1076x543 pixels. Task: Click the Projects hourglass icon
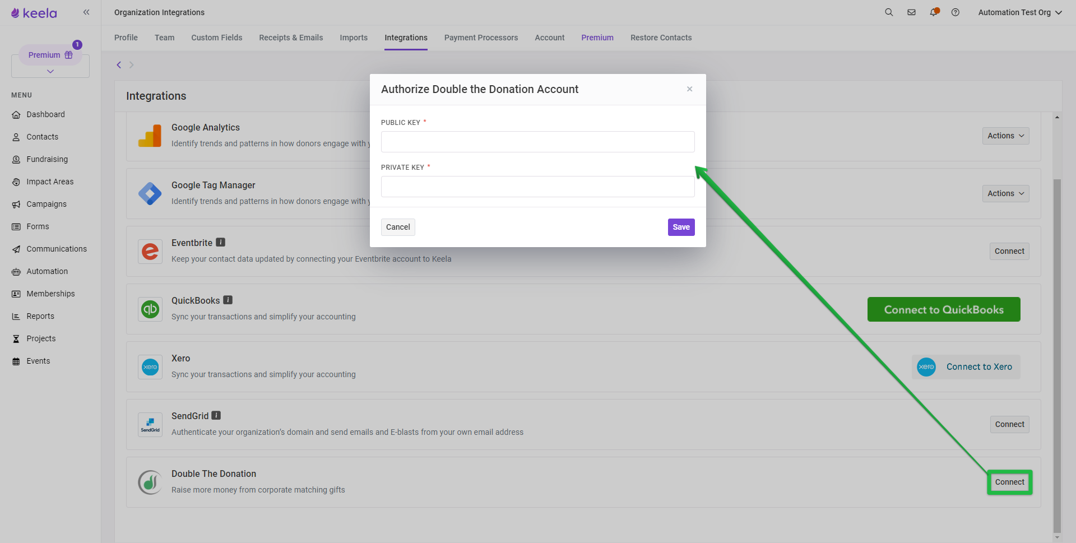tap(16, 339)
